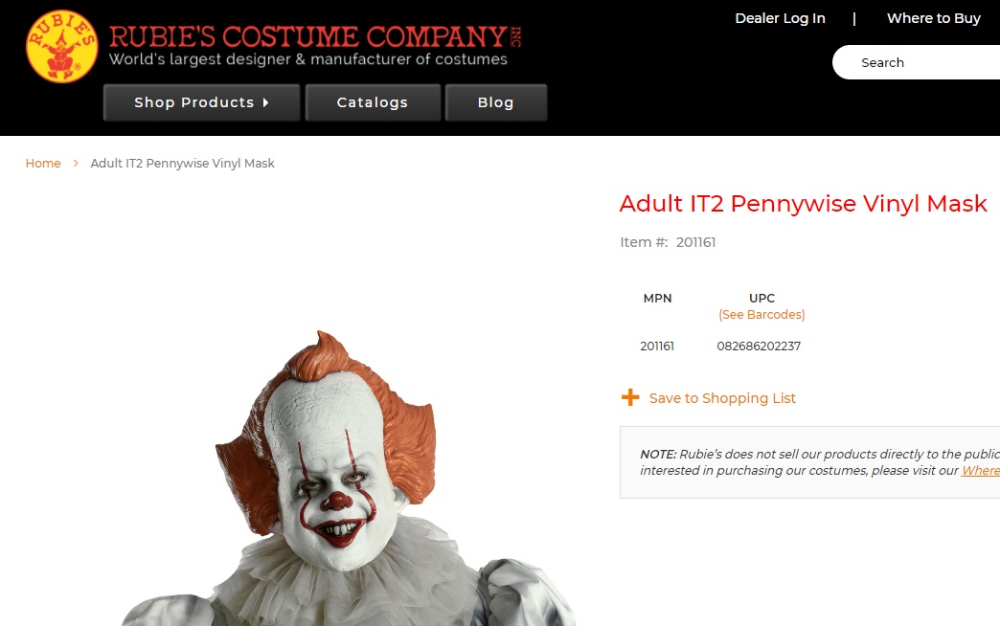Click the Dealer Log In link
This screenshot has height=626, width=1000.
coord(780,18)
